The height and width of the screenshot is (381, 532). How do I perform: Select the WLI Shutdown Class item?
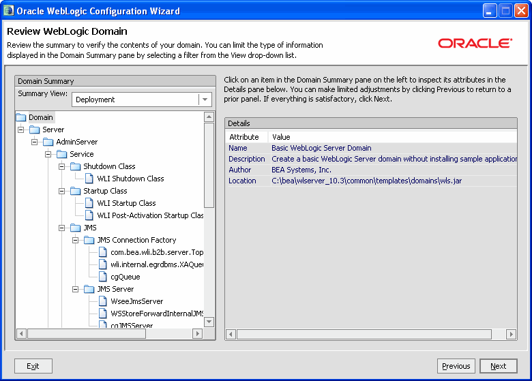coord(130,179)
